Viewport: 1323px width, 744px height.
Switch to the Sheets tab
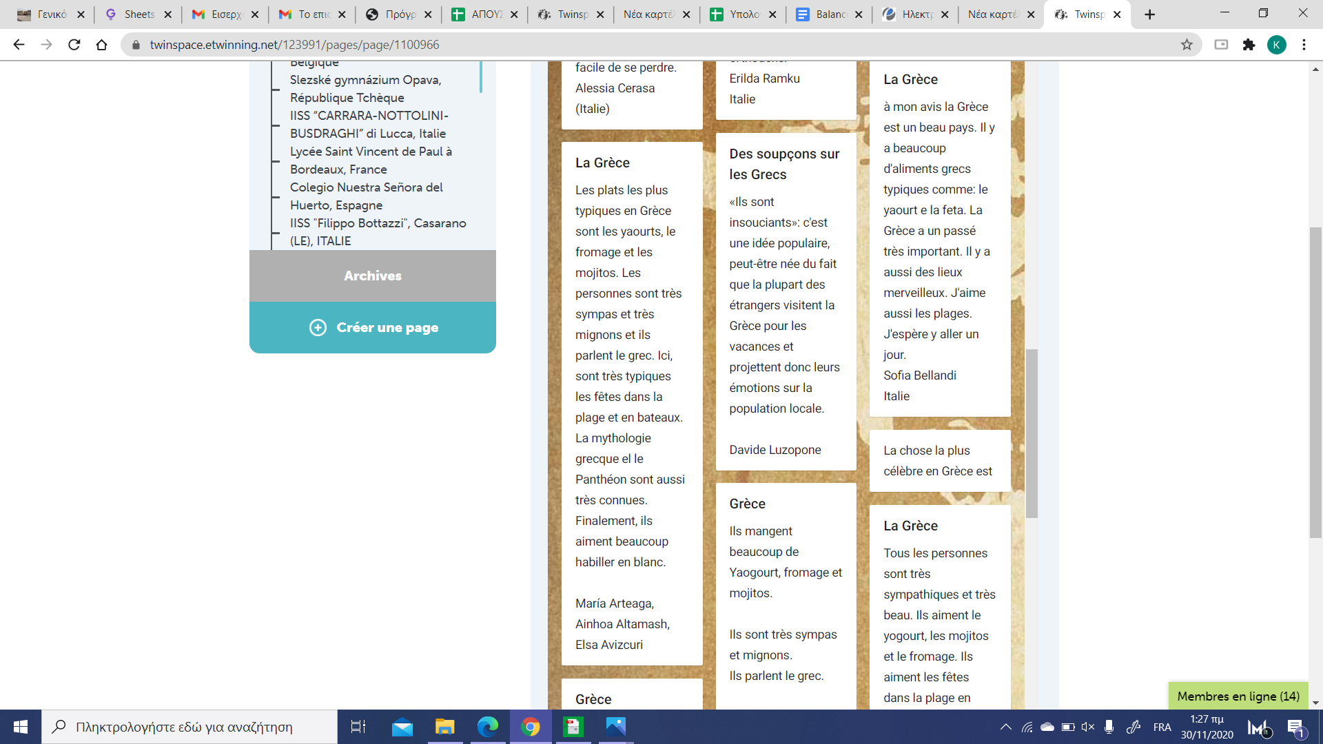pos(138,14)
